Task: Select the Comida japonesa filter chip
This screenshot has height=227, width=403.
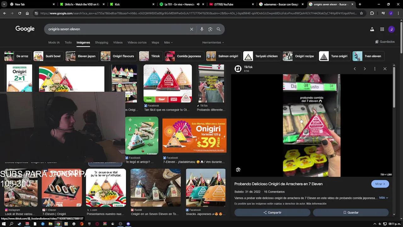Action: pyautogui.click(x=184, y=56)
